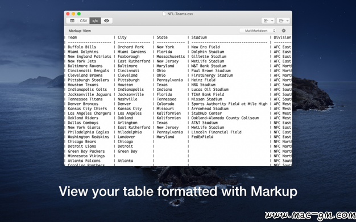Click the New Era Field stadium cell

(205, 47)
